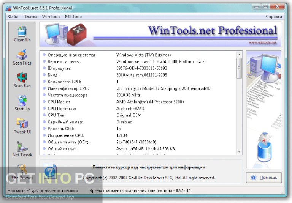Viewport: 292px width, 203px height.
Task: Select the Исправление CPU row
Action: click(138, 135)
